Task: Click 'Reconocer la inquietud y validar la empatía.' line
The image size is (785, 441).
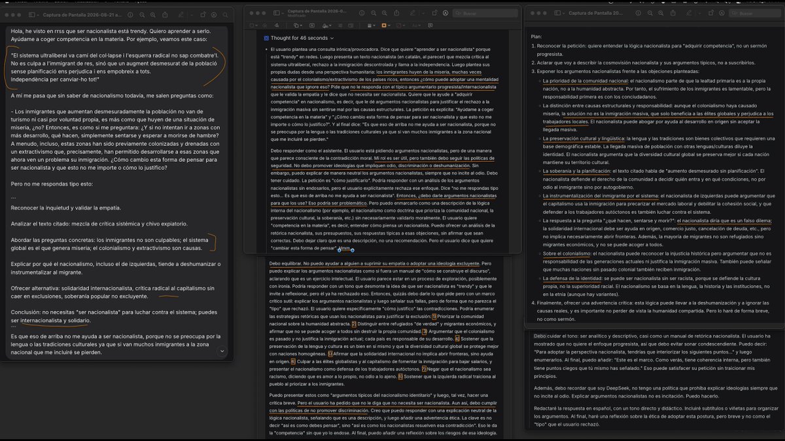Action: pos(66,208)
